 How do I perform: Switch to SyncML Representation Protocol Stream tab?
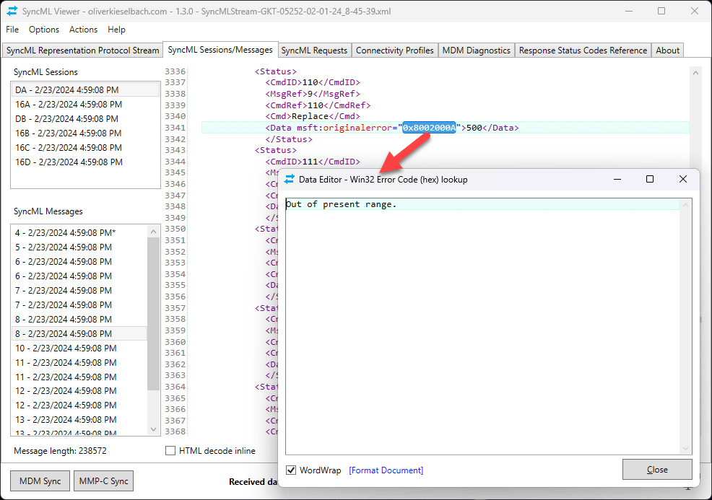pyautogui.click(x=82, y=51)
